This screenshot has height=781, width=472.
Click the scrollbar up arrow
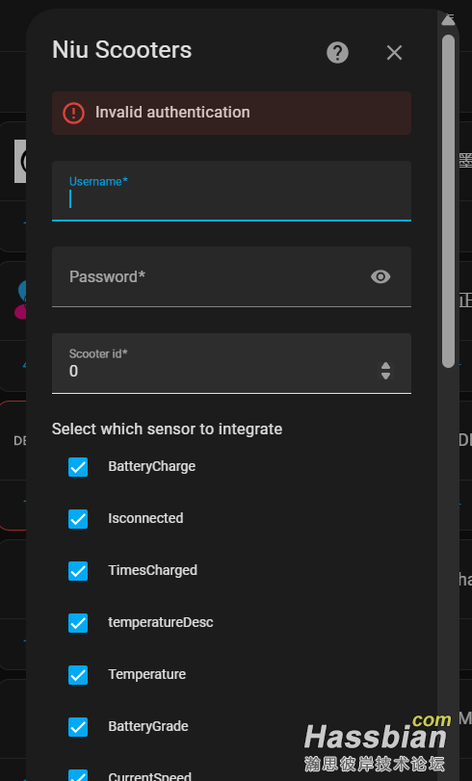click(x=448, y=19)
